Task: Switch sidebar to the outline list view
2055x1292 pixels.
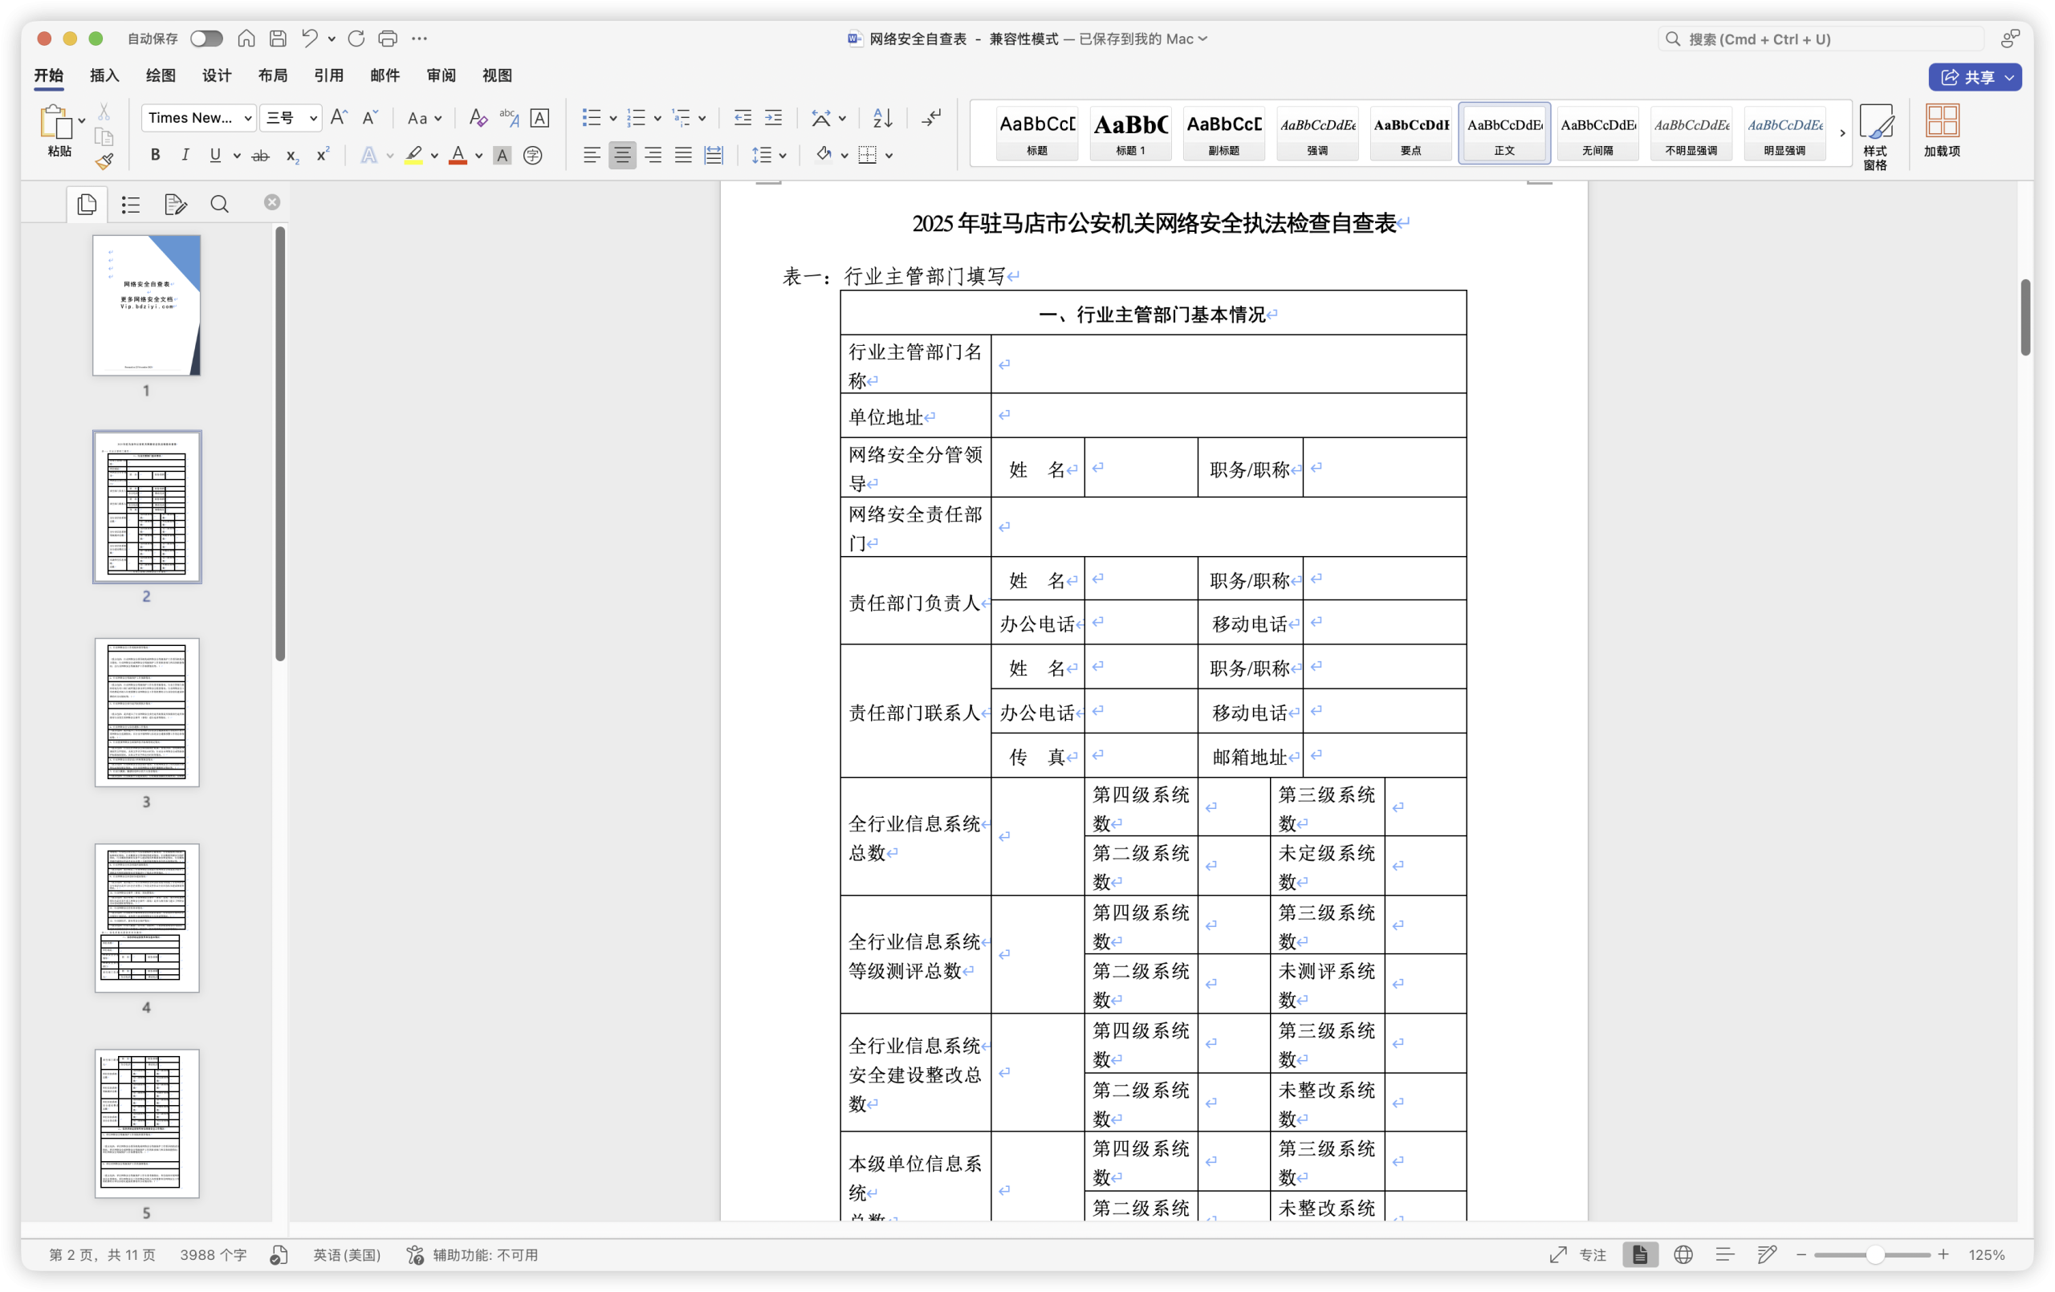Action: point(130,204)
